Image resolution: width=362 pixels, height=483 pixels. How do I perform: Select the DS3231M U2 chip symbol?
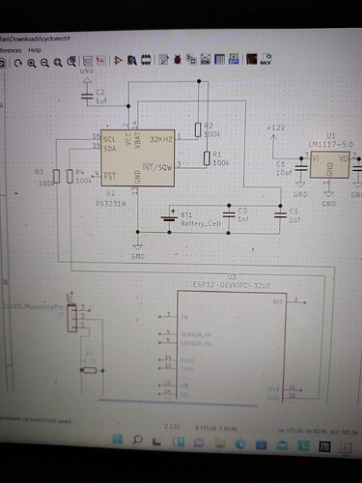tap(138, 158)
